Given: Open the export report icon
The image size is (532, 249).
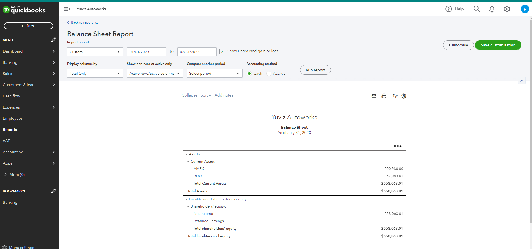Looking at the screenshot, I should click(x=395, y=96).
